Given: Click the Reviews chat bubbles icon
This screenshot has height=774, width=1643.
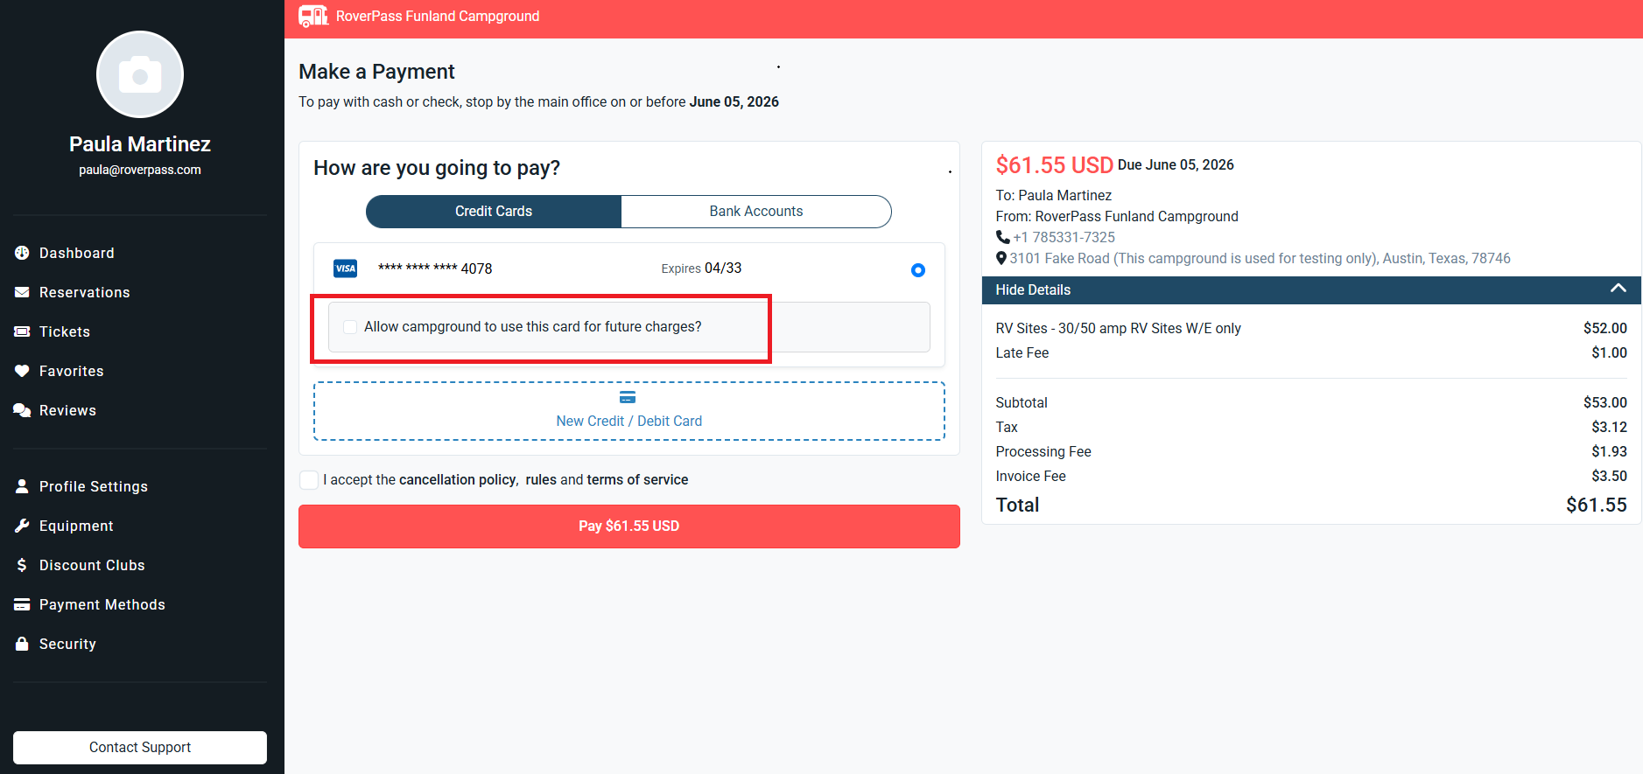Looking at the screenshot, I should (22, 410).
